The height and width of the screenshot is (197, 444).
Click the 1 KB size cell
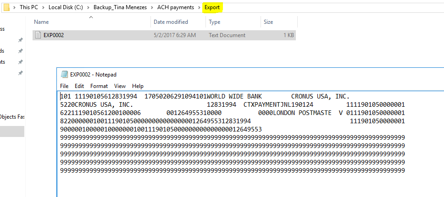[289, 35]
